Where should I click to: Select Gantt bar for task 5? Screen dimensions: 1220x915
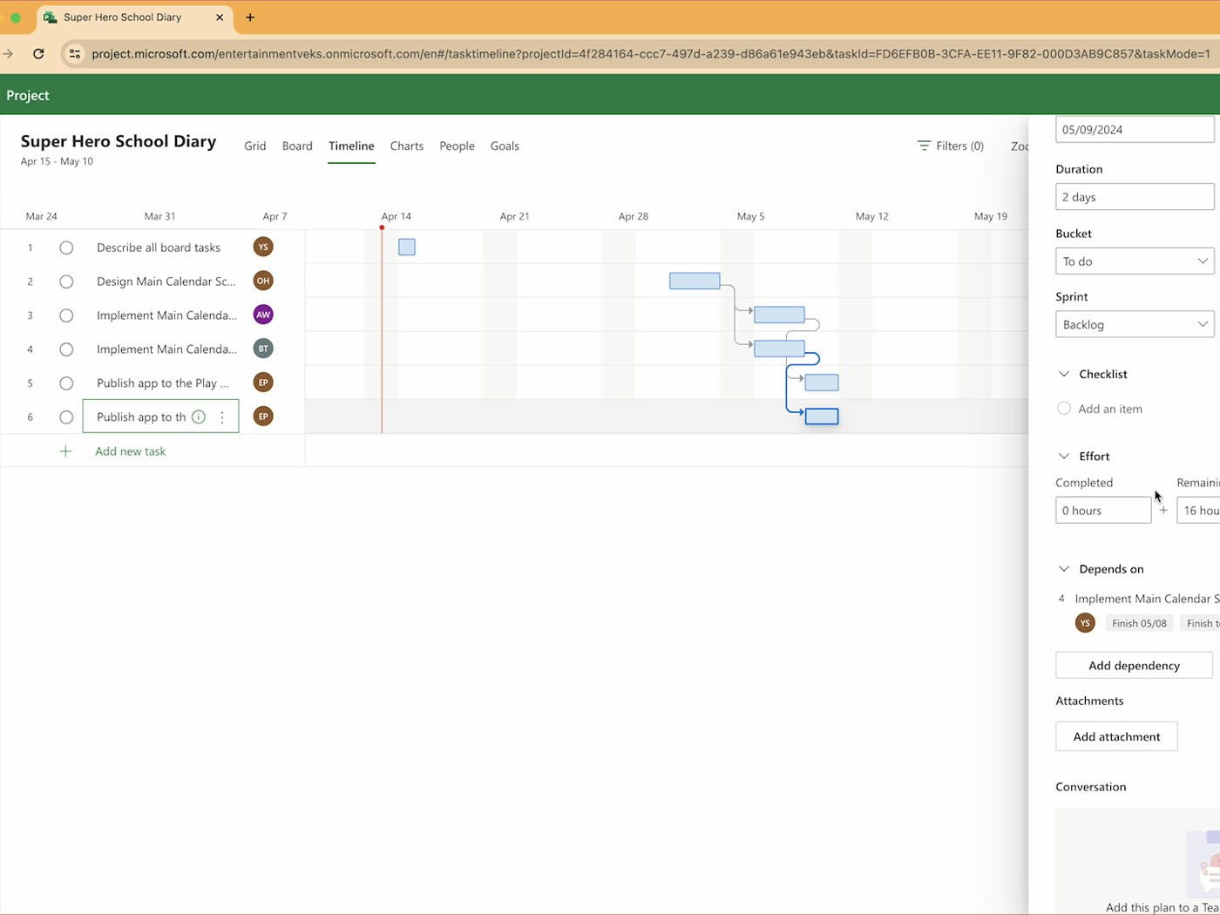click(822, 383)
